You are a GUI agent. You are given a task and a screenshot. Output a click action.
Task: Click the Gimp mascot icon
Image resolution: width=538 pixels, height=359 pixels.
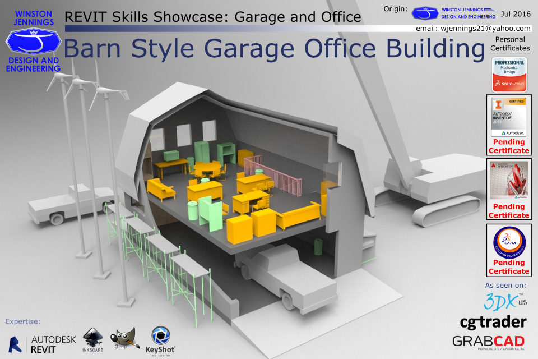click(x=125, y=338)
